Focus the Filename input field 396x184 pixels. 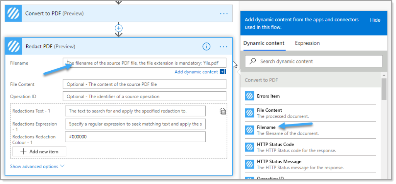(145, 63)
